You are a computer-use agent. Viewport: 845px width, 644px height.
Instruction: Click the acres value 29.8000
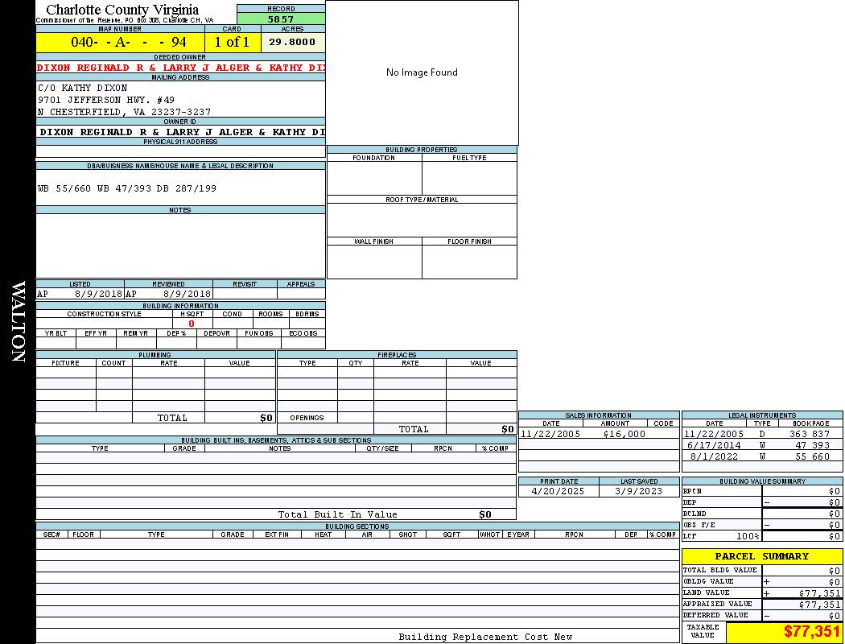tap(292, 42)
